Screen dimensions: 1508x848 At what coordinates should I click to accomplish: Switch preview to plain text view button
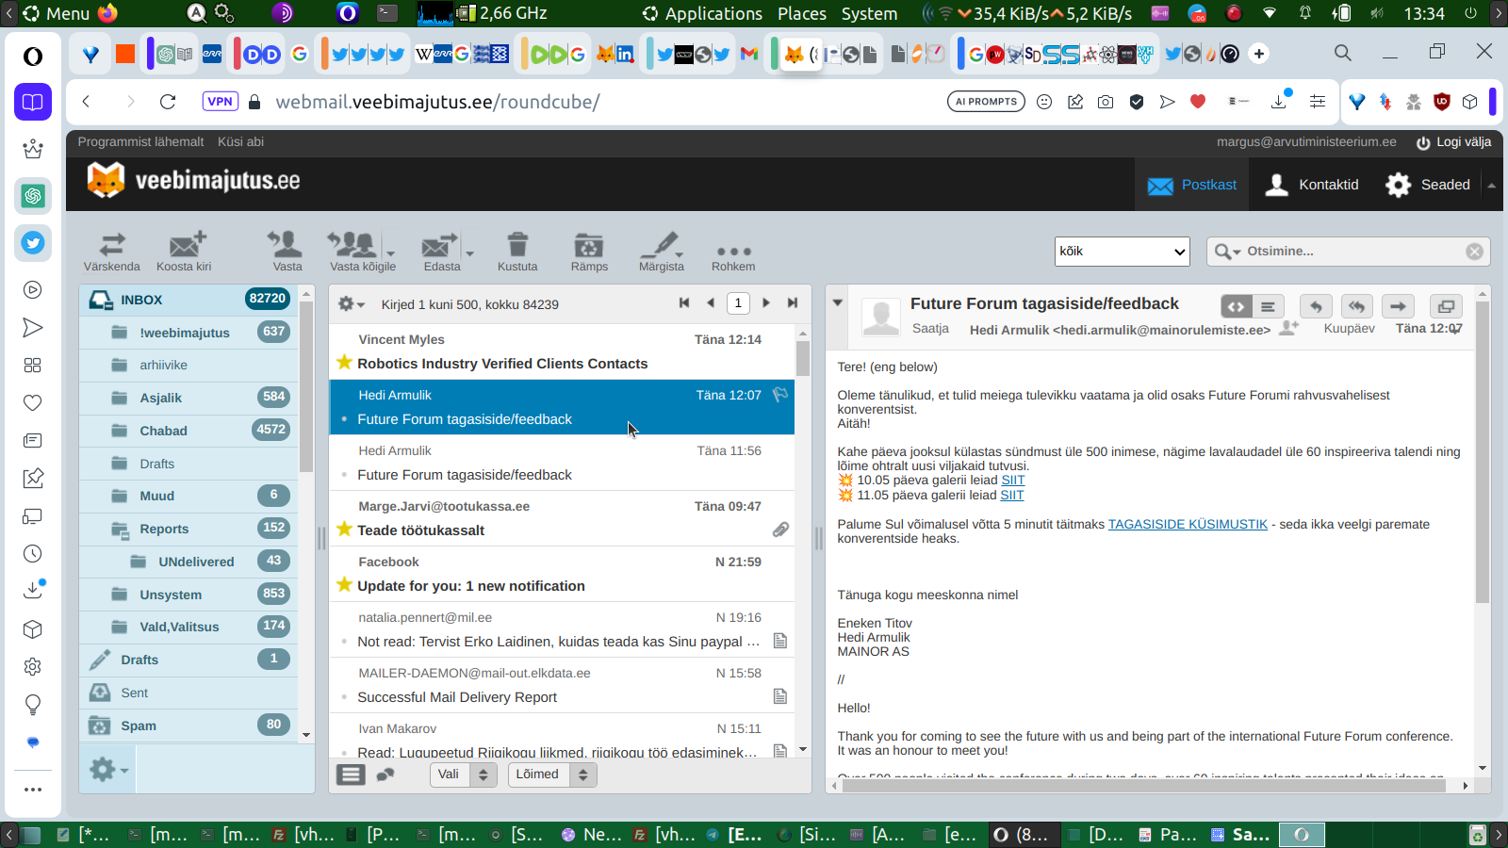(1269, 306)
